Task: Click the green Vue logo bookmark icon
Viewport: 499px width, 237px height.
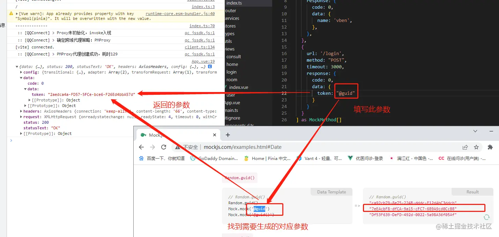Action: point(350,158)
